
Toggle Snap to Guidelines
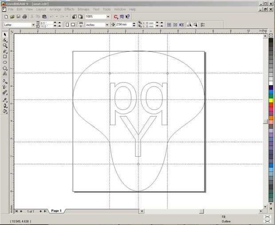(x=175, y=25)
